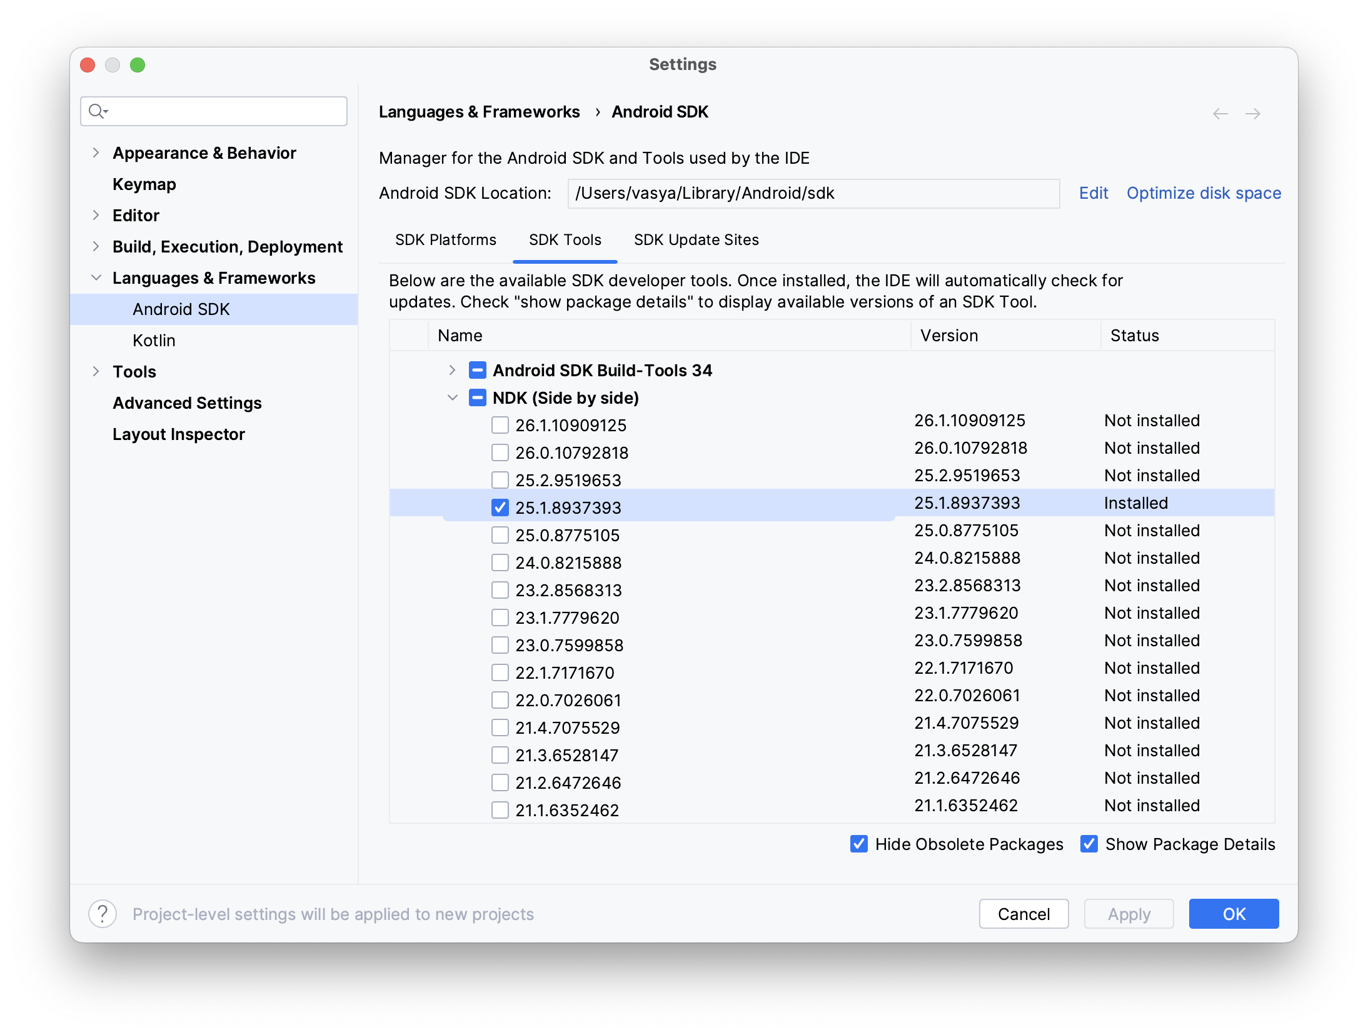Click Optimize disk space link
Viewport: 1368px width, 1035px height.
click(x=1204, y=193)
